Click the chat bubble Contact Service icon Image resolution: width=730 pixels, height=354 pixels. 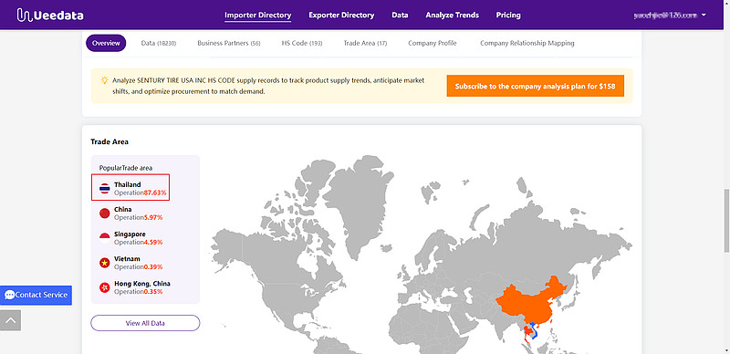tap(9, 295)
